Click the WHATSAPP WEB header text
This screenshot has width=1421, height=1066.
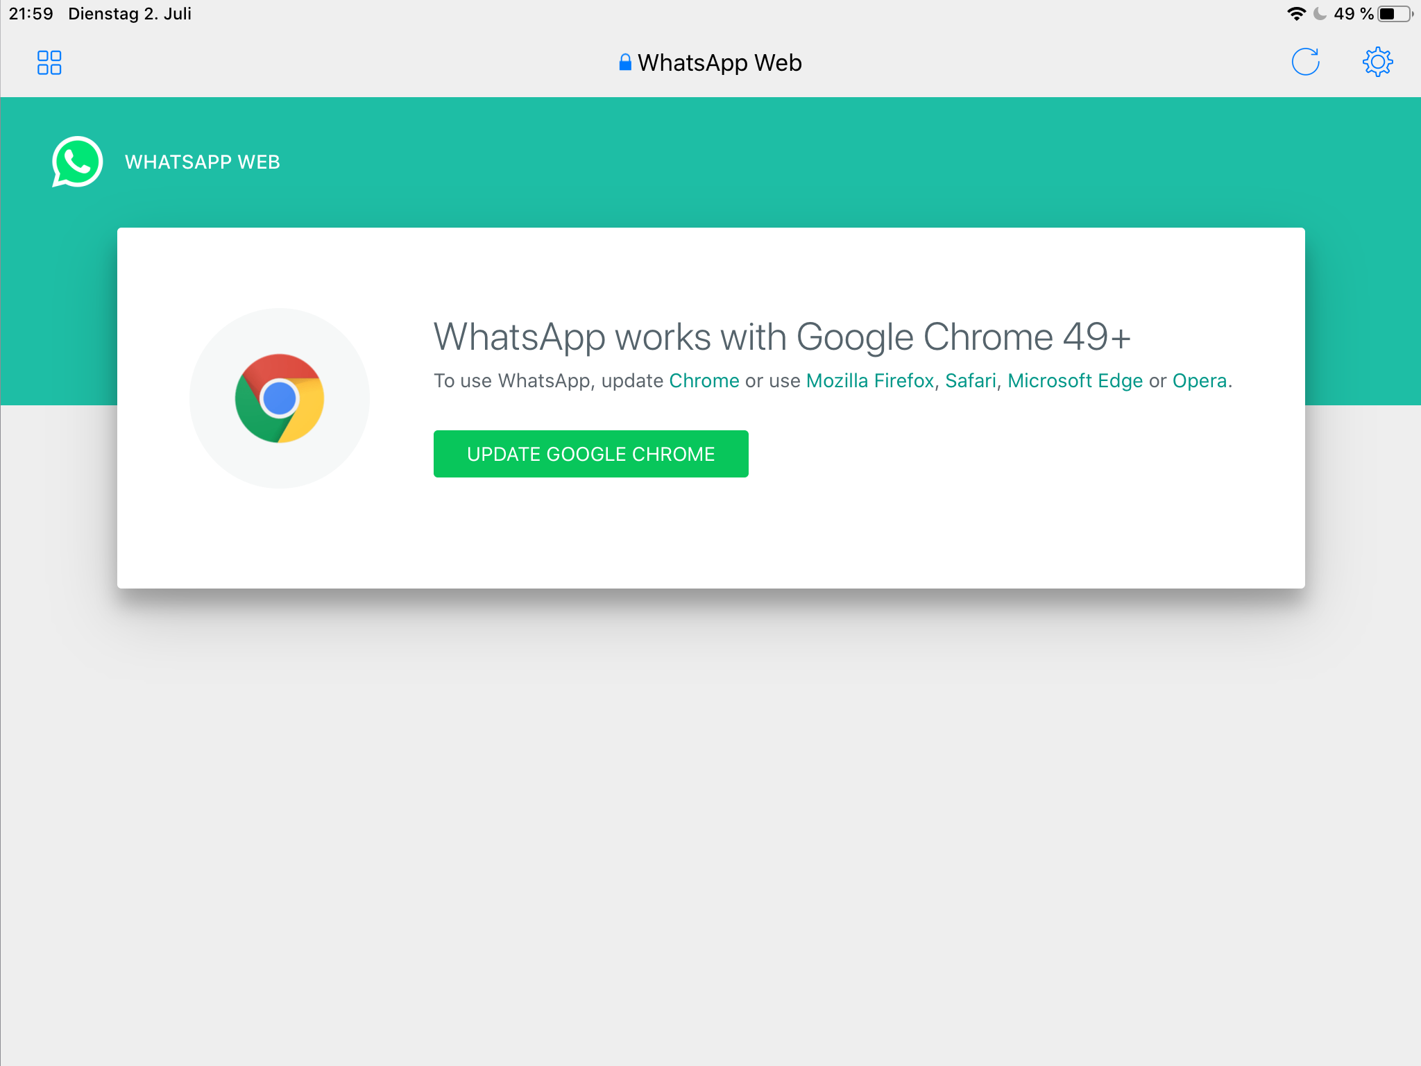click(x=203, y=162)
